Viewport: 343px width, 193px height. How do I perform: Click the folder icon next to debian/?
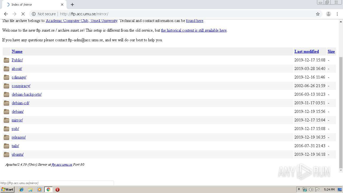6,112
